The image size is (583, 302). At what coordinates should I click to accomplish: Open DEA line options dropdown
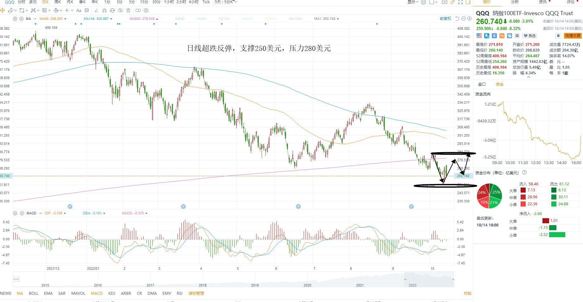pos(104,213)
